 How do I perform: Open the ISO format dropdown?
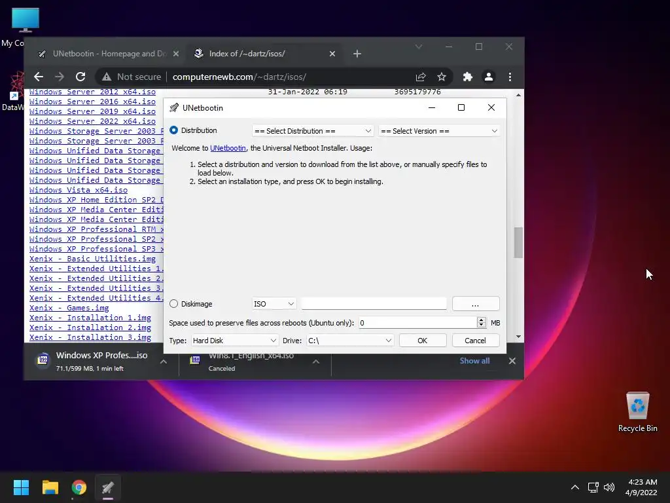tap(274, 304)
